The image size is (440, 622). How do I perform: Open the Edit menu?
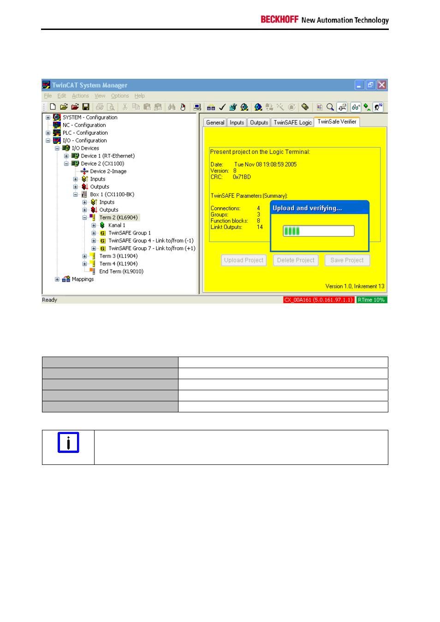click(62, 96)
